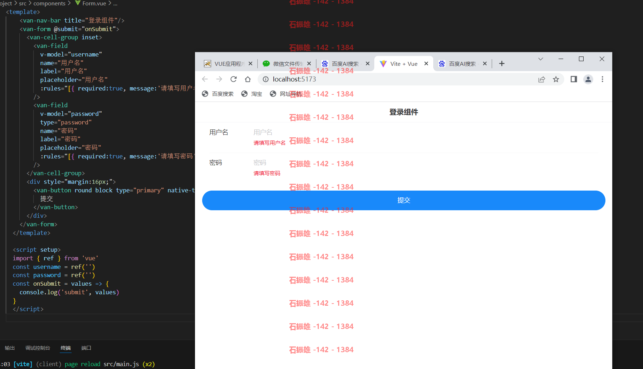Viewport: 643px width, 369px height.
Task: Maximize the Chrome window
Action: pyautogui.click(x=581, y=59)
